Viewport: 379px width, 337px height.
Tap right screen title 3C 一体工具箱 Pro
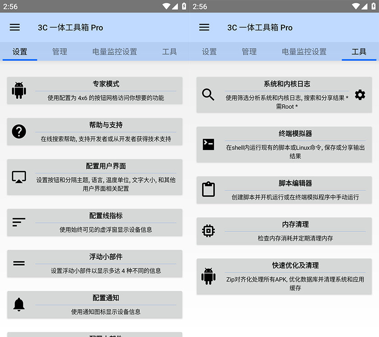[x=260, y=28]
